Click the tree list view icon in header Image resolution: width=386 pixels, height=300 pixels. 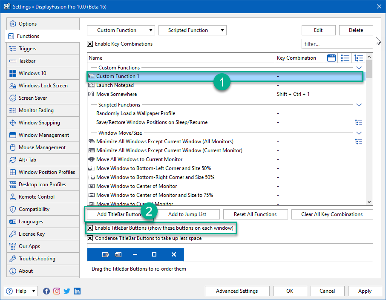click(358, 58)
